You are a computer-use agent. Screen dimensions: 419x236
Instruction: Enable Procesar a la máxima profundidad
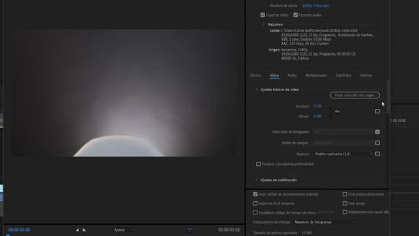[x=259, y=164]
